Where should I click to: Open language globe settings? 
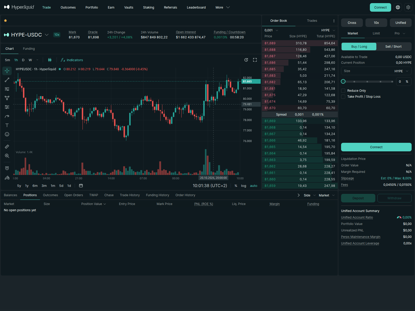398,7
